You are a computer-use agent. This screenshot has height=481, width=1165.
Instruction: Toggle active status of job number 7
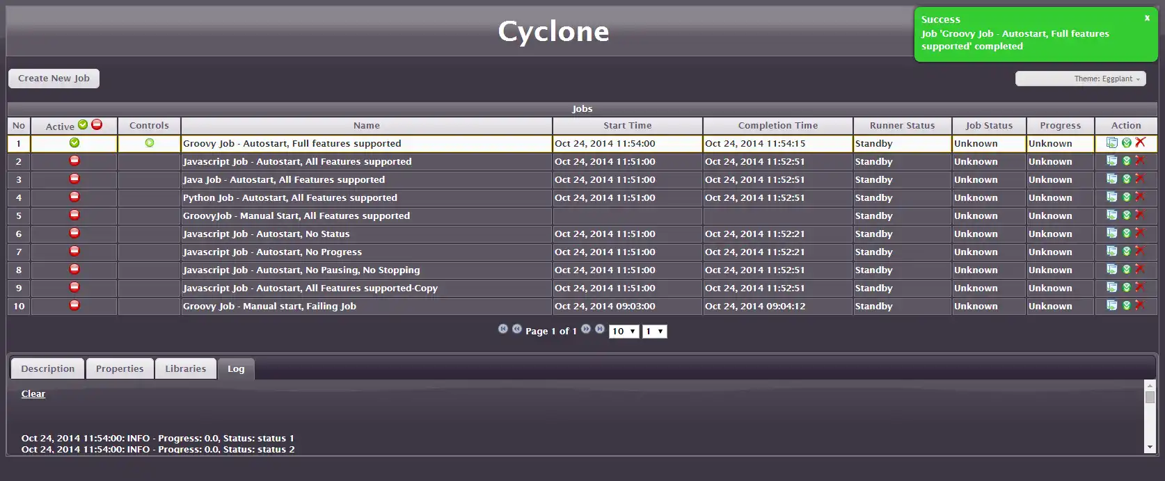[74, 251]
